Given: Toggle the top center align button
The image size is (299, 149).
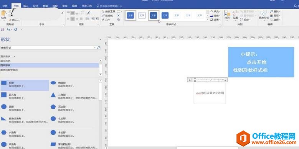Looking at the screenshot, I should pos(73,13).
